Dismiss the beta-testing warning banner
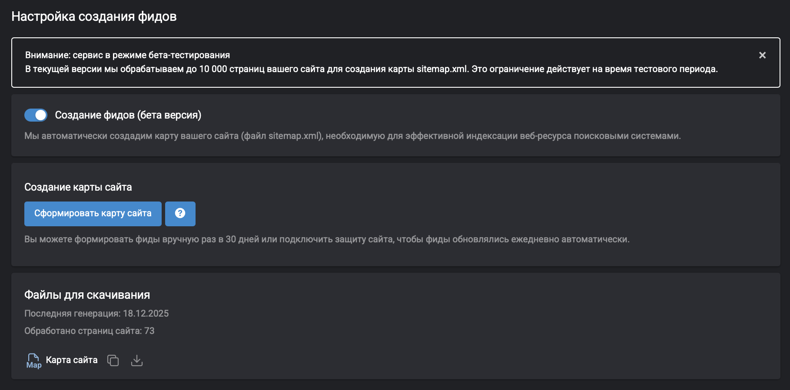 pyautogui.click(x=761, y=55)
